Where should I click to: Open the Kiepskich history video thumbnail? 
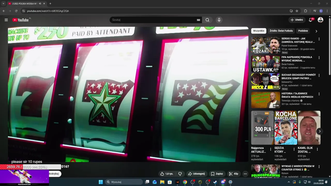click(265, 100)
